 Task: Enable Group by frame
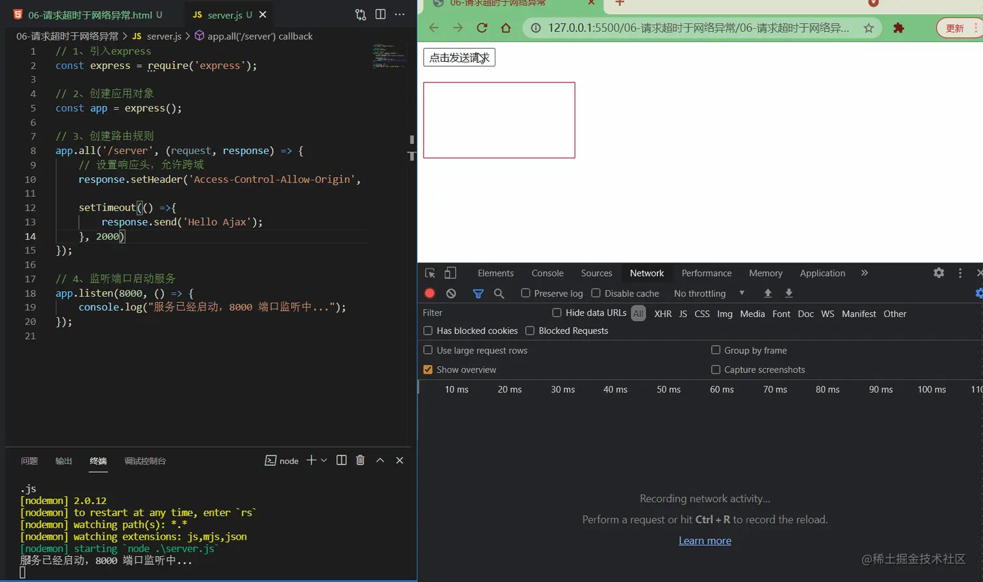pos(716,350)
